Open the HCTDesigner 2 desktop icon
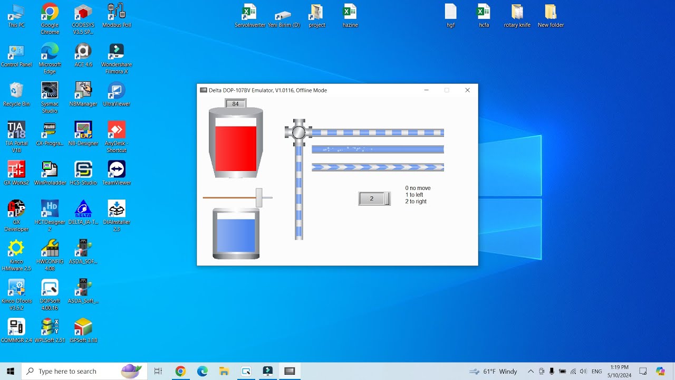 pos(50,215)
